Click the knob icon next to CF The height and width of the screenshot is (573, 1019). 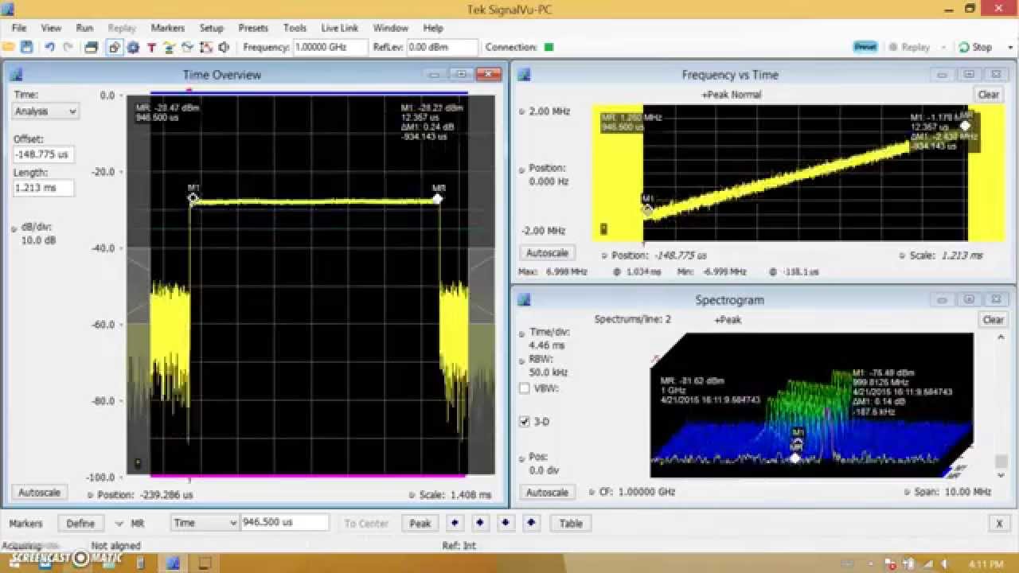(x=592, y=493)
